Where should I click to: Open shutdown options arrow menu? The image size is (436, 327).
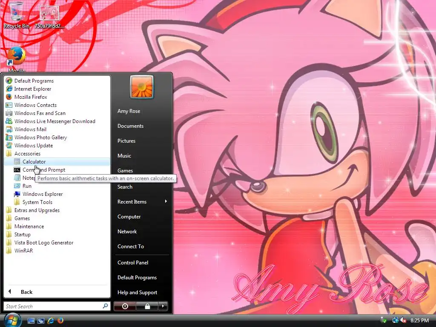point(163,306)
